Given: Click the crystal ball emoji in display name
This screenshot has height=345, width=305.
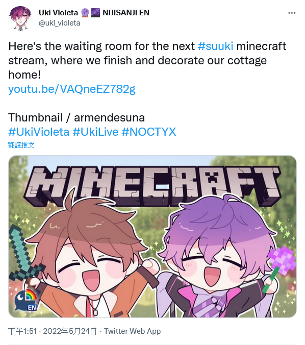Looking at the screenshot, I should [x=85, y=13].
